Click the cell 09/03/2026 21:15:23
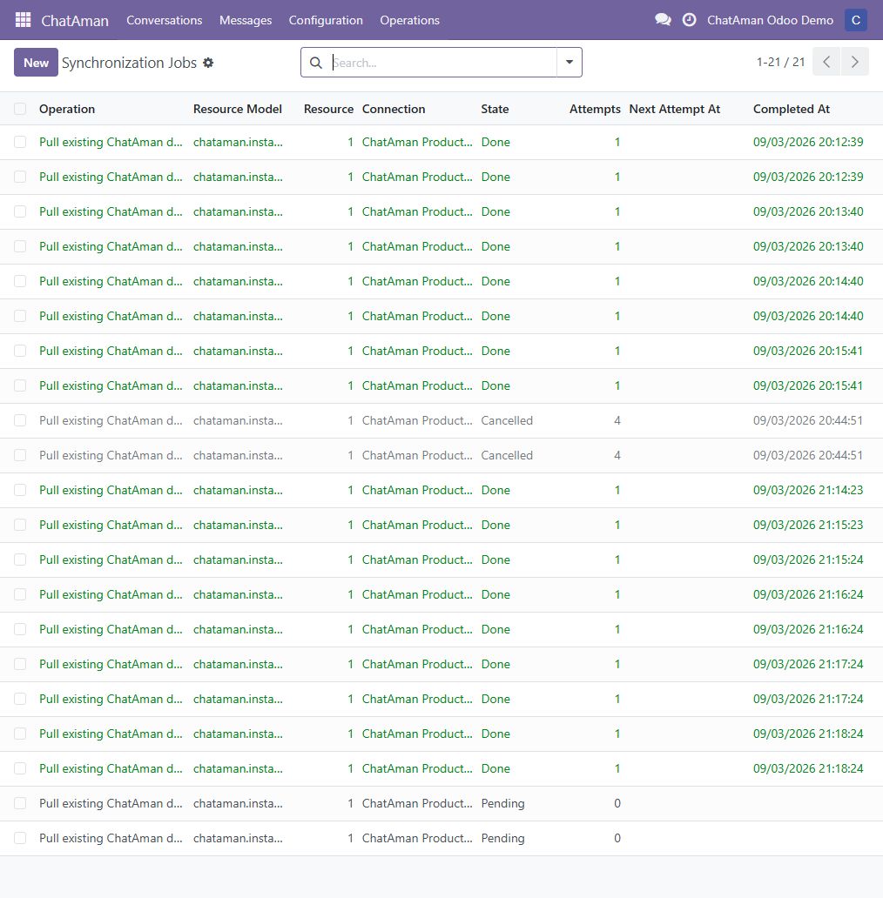This screenshot has width=883, height=898. coord(808,526)
